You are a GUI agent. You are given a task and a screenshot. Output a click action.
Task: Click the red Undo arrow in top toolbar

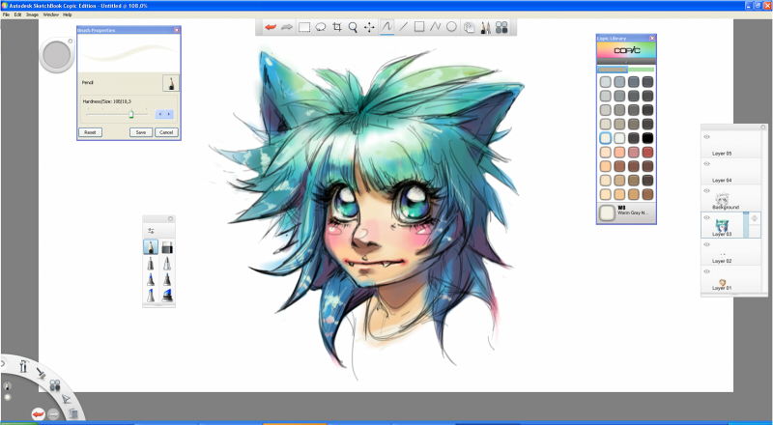[271, 27]
